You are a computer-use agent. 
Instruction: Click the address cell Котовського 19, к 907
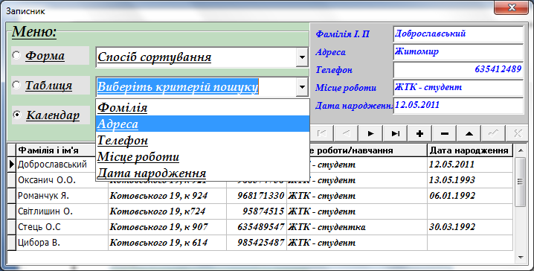coord(167,227)
